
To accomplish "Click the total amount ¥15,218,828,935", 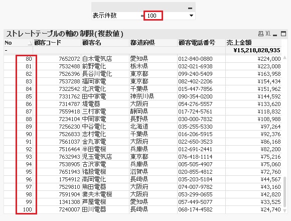I will pyautogui.click(x=257, y=50).
